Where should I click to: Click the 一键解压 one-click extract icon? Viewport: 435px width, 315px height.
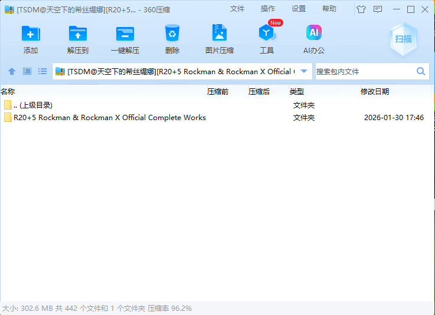point(125,34)
